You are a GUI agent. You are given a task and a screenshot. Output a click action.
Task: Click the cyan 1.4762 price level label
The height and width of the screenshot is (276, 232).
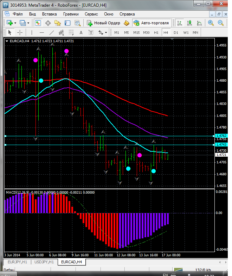pos(221,136)
